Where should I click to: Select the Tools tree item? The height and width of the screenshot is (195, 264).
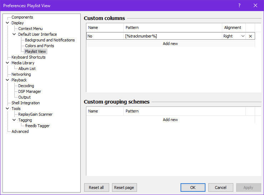click(16, 109)
